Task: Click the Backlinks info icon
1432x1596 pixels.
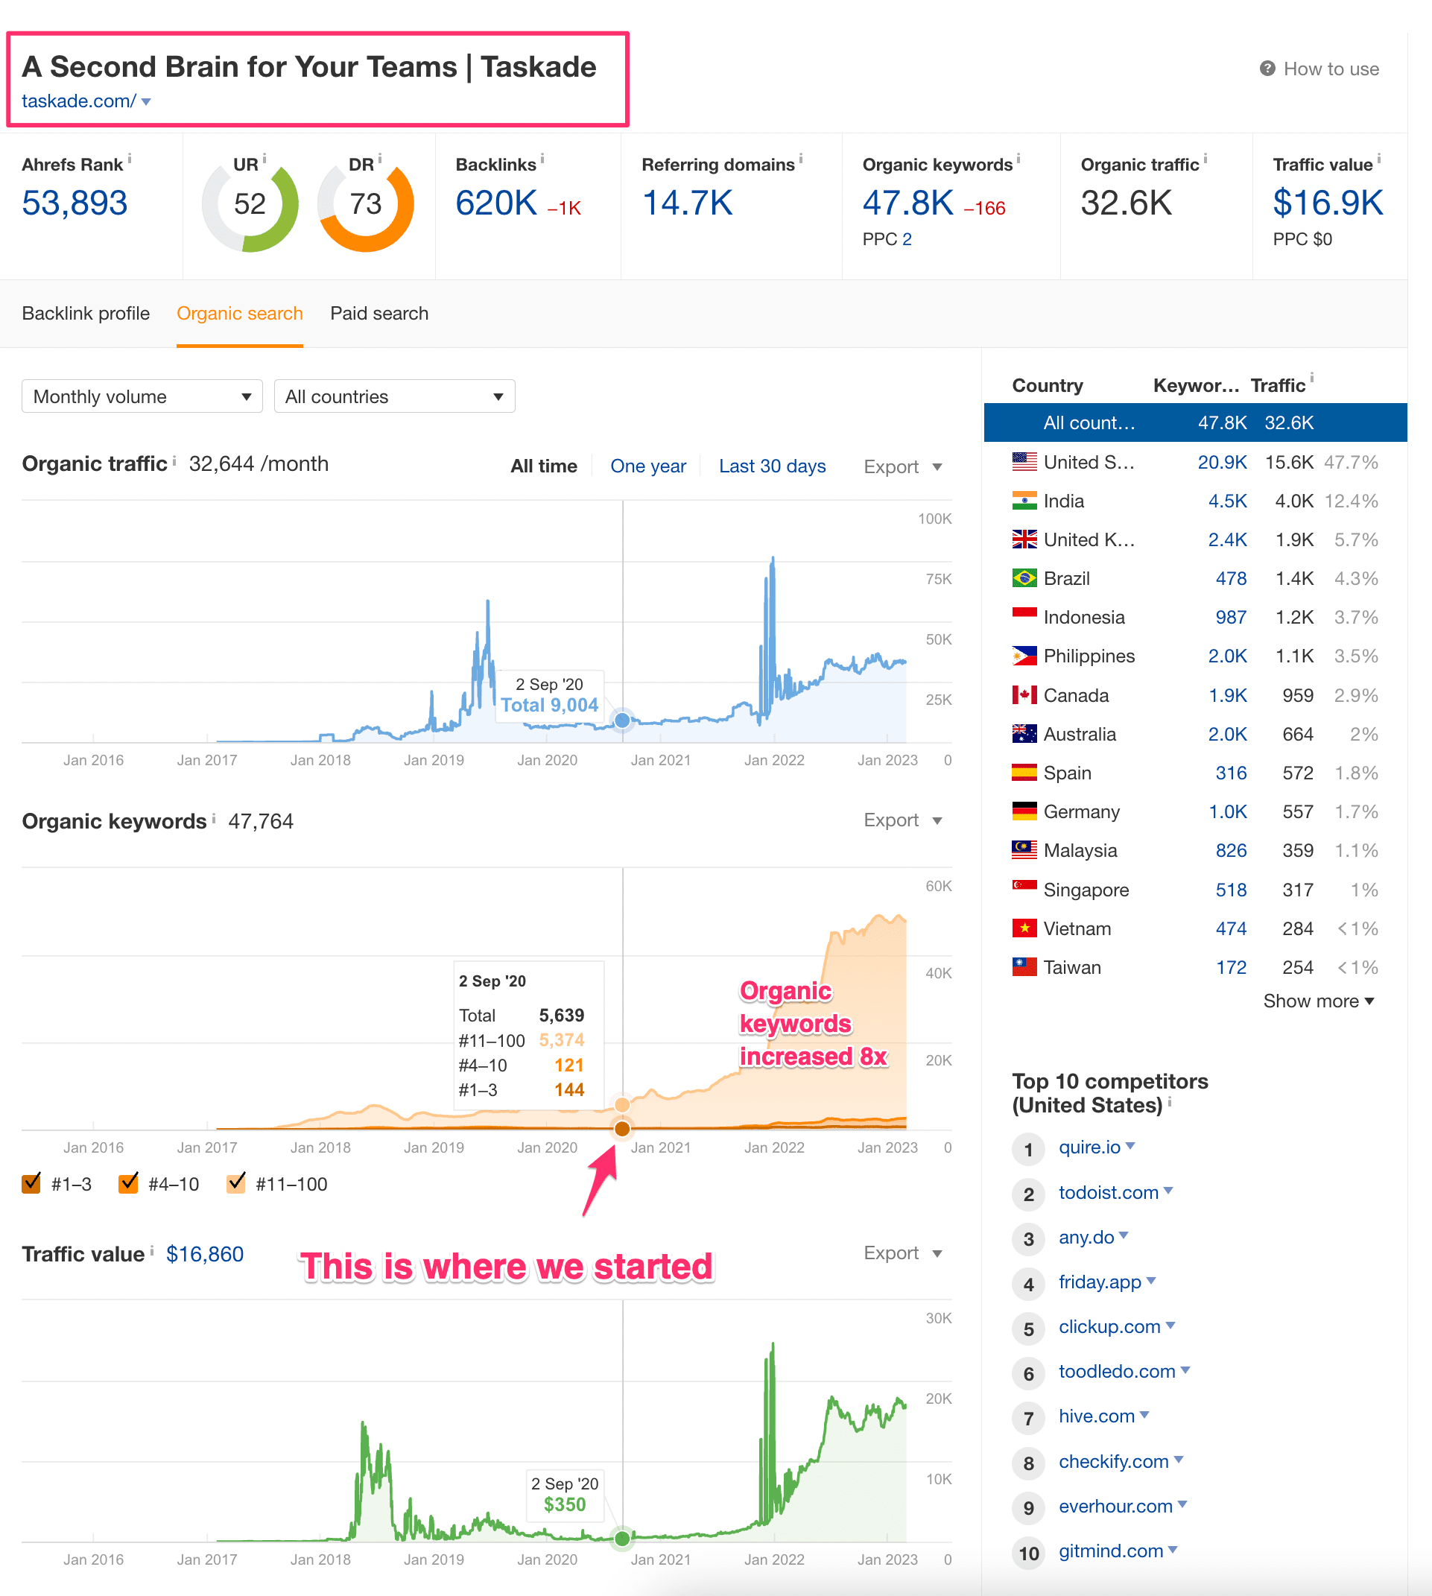Action: tap(542, 158)
